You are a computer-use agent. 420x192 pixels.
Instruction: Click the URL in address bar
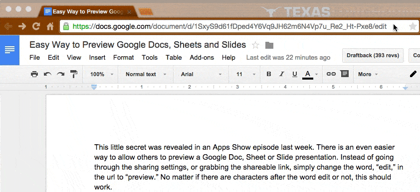(x=229, y=26)
